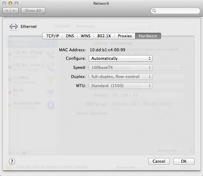Open the DNS tab
This screenshot has width=203, height=176.
tap(70, 36)
